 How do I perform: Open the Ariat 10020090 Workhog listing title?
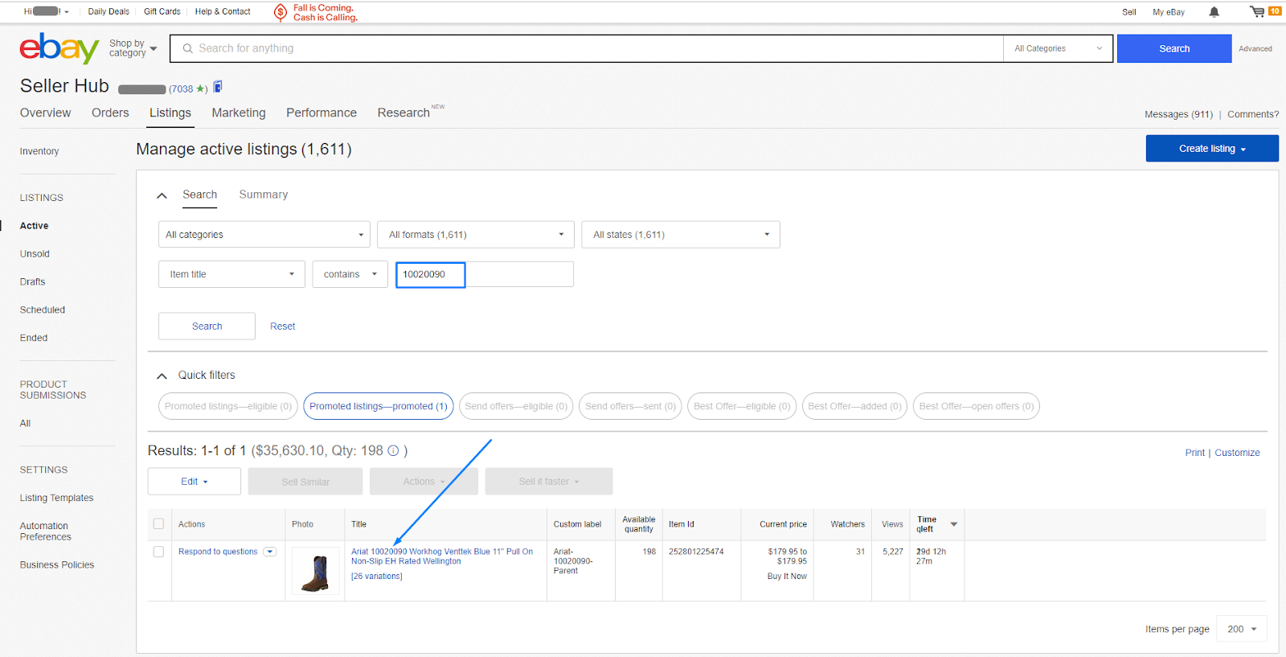coord(442,556)
